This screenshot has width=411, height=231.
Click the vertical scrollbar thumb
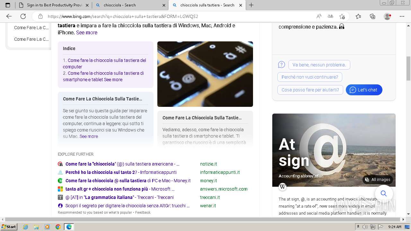[408, 68]
